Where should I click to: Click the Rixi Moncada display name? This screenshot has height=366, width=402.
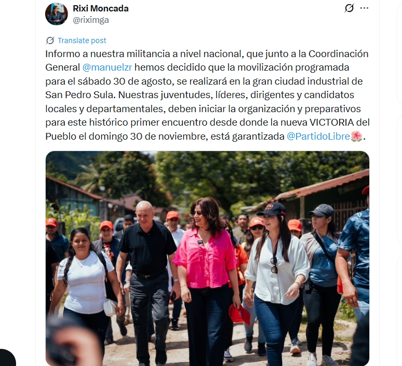tap(101, 8)
